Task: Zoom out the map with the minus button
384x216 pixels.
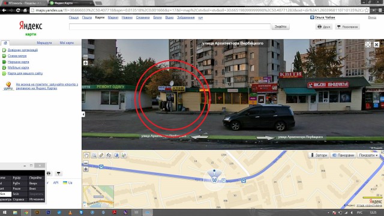Action: click(86, 163)
